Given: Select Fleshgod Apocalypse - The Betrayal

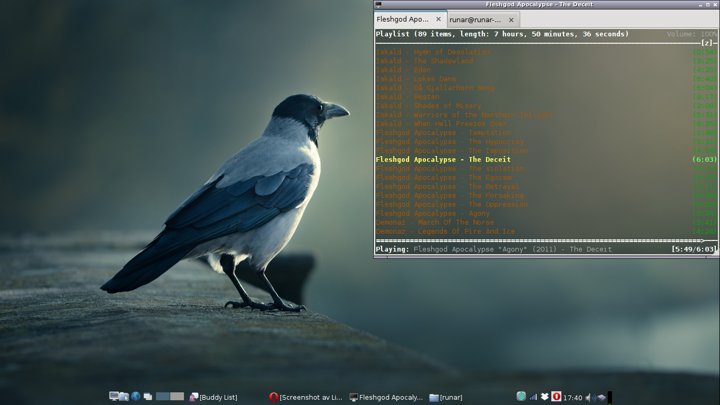Looking at the screenshot, I should 447,186.
